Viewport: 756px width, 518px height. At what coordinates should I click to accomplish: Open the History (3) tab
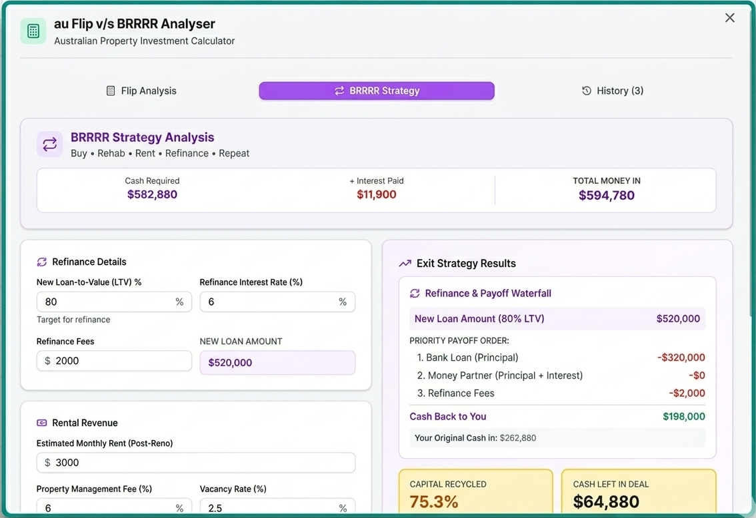613,91
